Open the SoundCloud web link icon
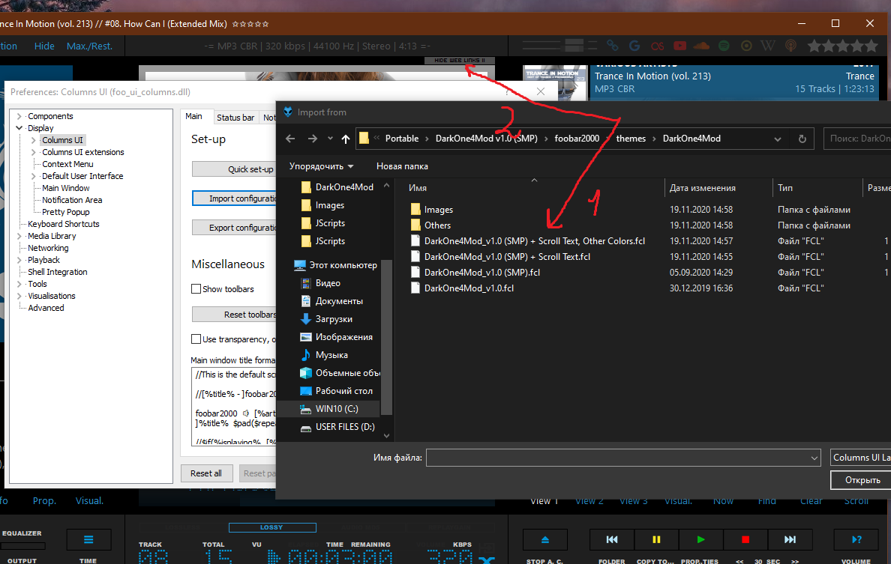 [702, 46]
